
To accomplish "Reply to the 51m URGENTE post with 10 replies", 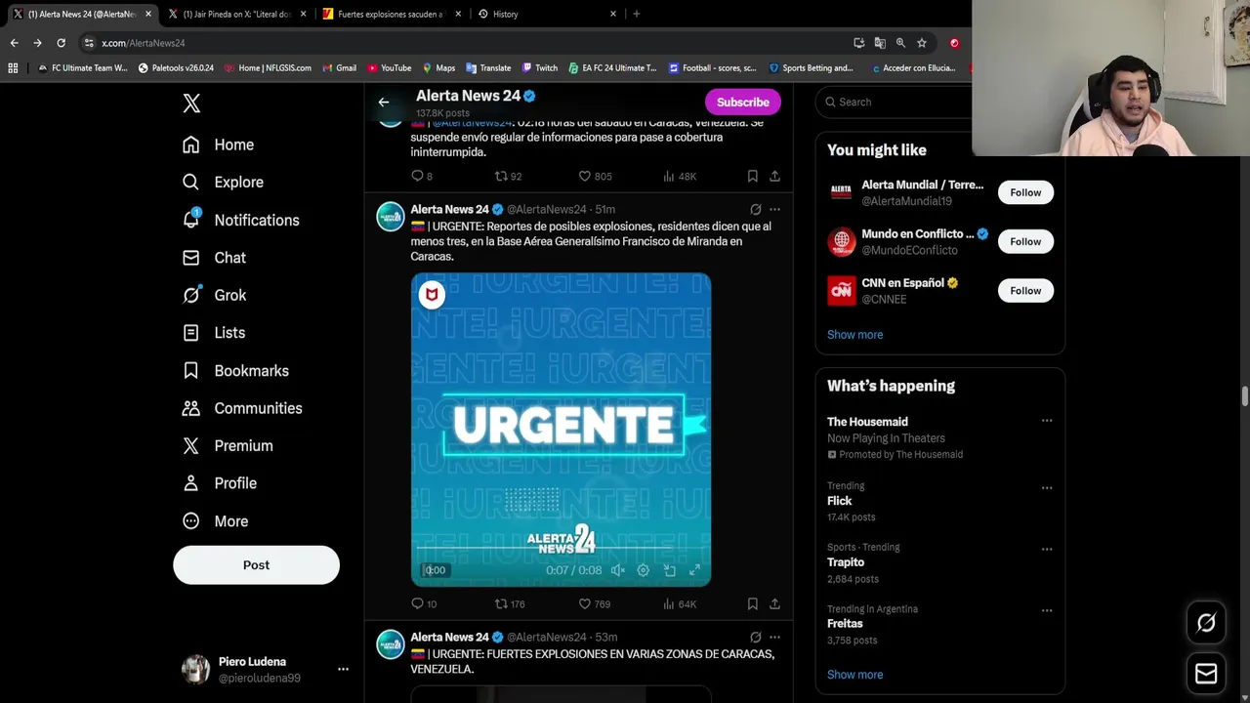I will tap(423, 604).
